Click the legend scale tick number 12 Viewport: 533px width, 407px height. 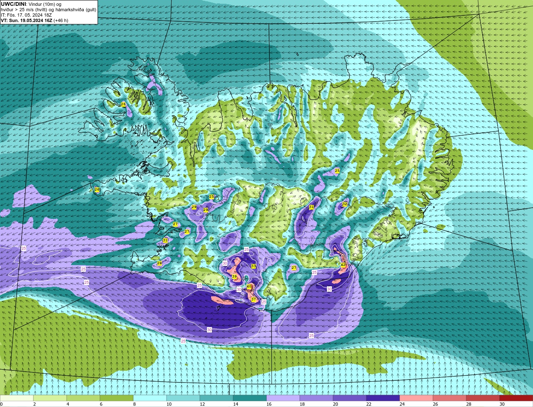tap(202, 404)
